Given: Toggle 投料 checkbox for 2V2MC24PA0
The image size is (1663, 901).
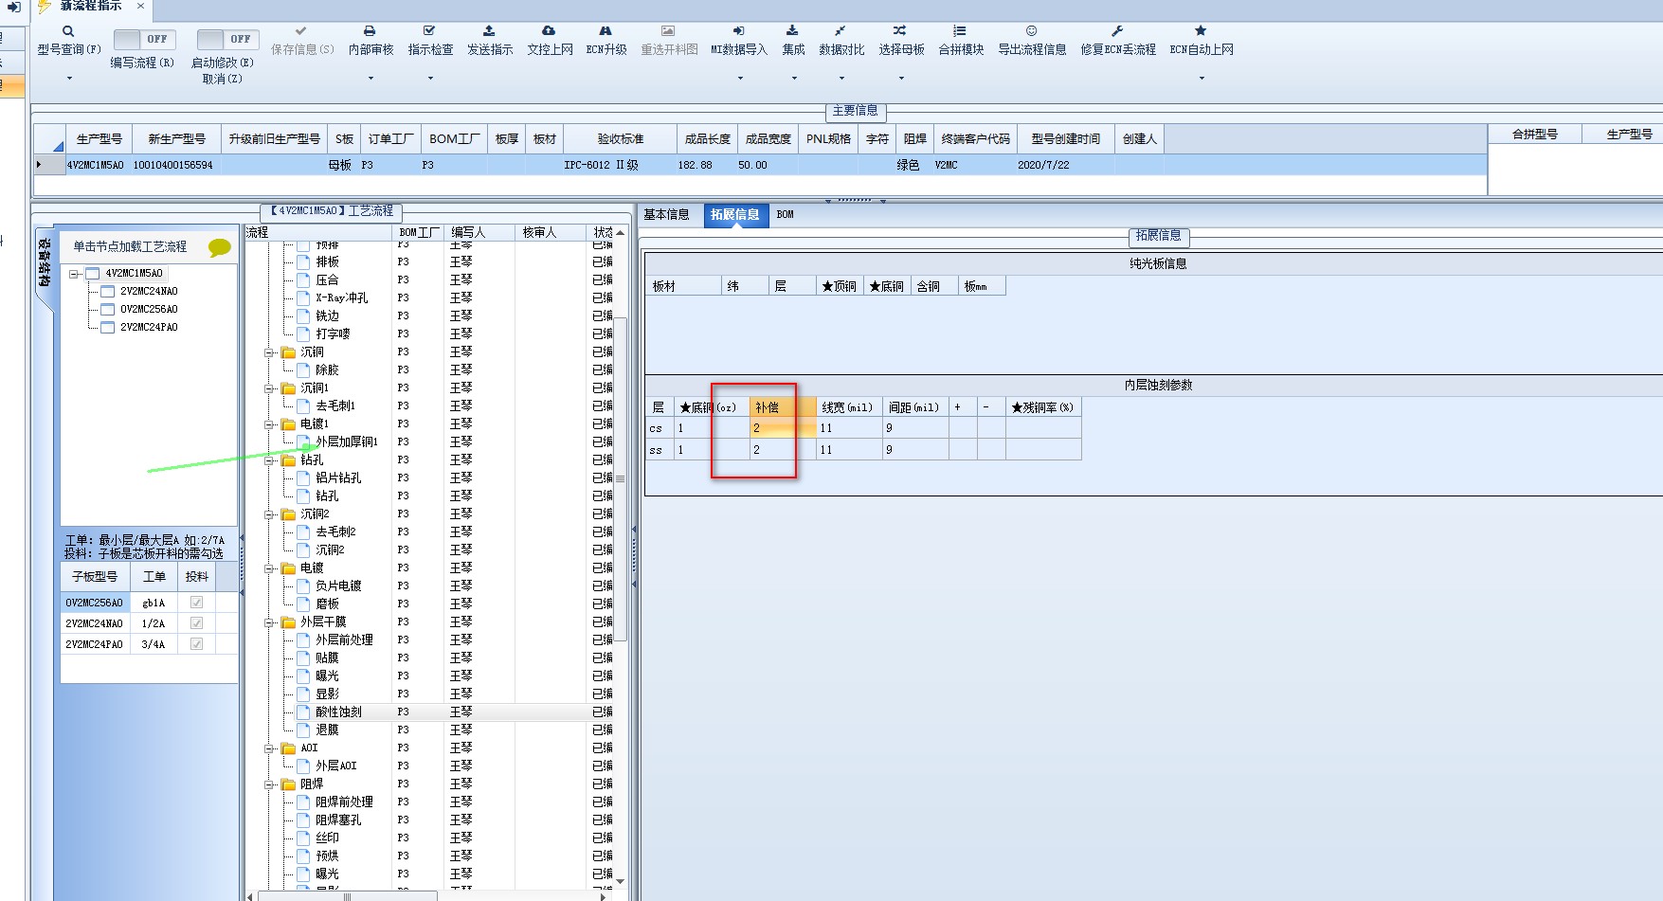Looking at the screenshot, I should point(196,644).
